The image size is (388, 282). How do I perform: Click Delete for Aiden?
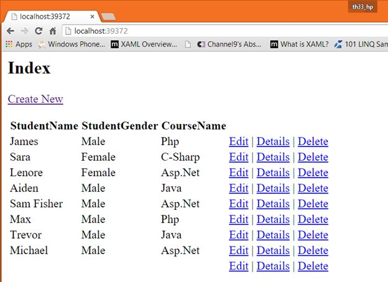(x=313, y=189)
